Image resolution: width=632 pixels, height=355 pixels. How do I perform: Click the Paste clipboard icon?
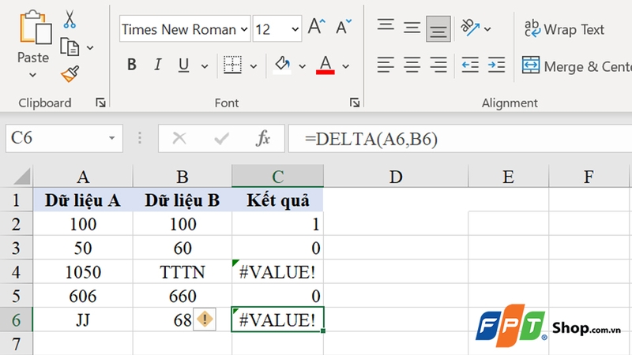point(35,27)
